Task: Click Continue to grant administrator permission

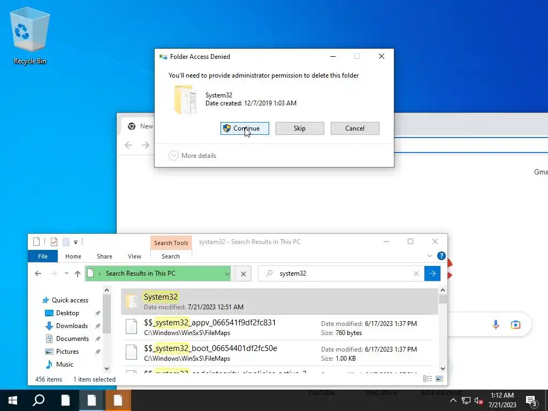Action: pyautogui.click(x=245, y=128)
